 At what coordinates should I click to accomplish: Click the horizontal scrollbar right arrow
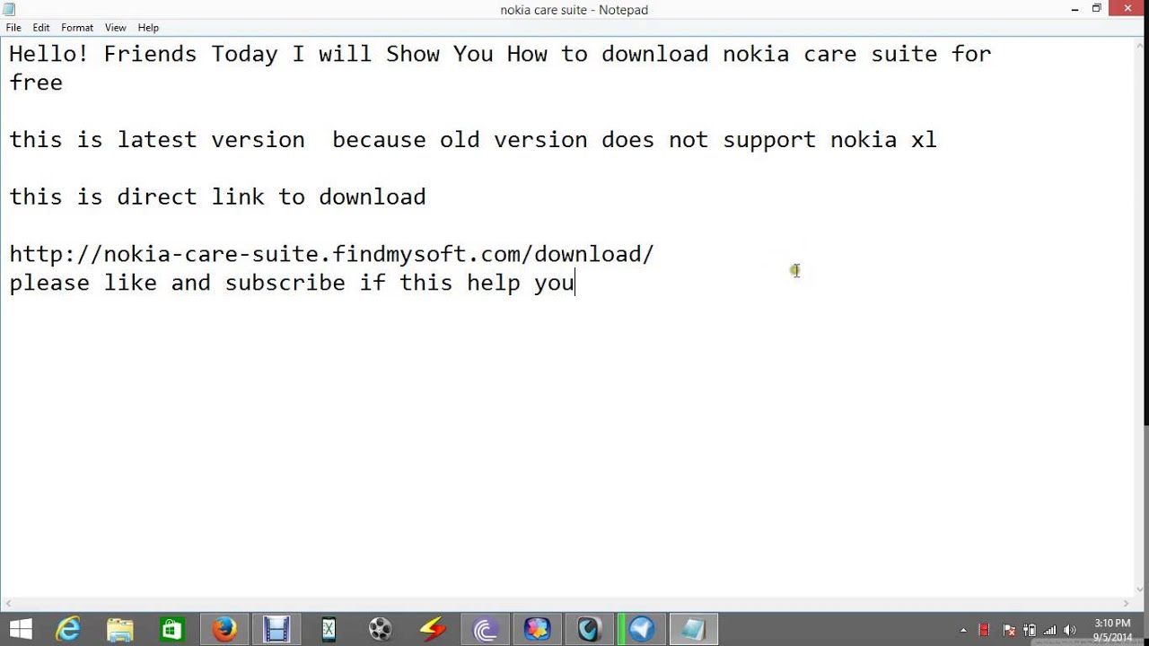pyautogui.click(x=1127, y=604)
